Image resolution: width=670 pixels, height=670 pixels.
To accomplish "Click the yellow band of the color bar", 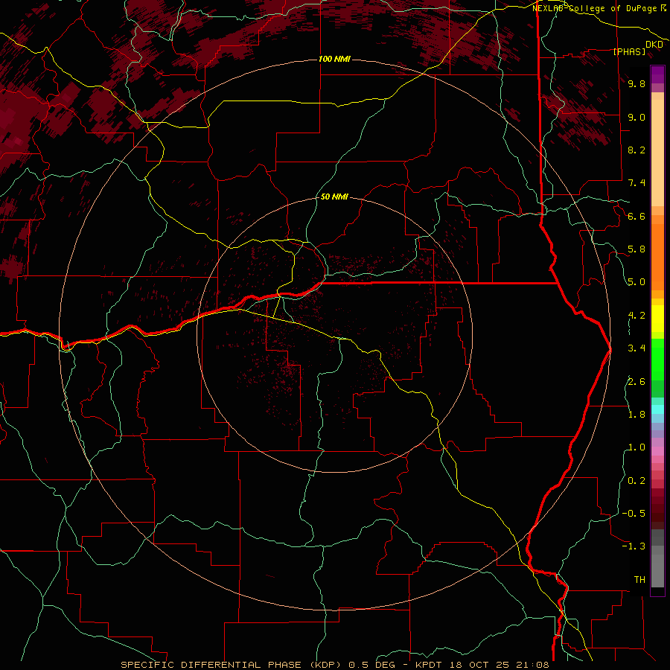I will tap(657, 319).
